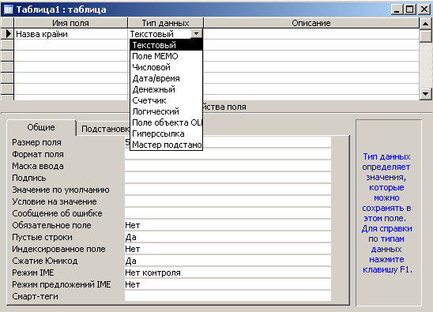This screenshot has width=433, height=312.
Task: Click the Описание column header
Action: click(311, 23)
